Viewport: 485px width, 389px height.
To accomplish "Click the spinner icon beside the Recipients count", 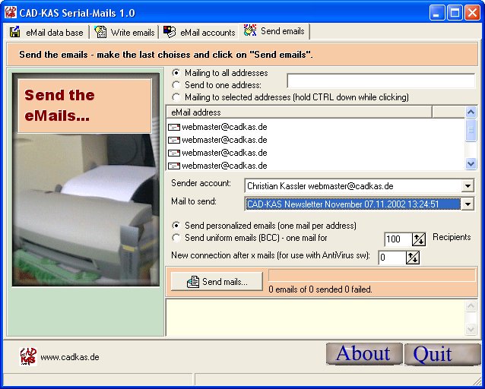I will coord(419,239).
